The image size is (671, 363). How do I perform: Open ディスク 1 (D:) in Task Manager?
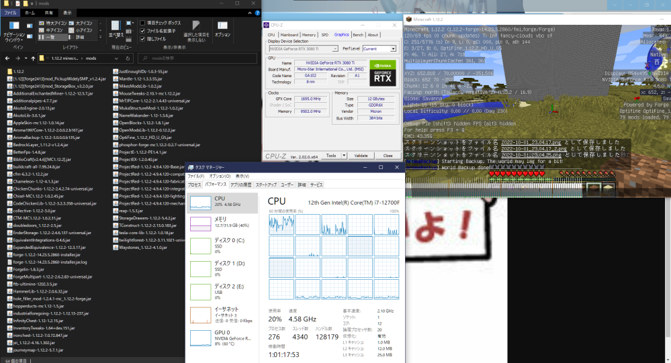click(x=222, y=269)
